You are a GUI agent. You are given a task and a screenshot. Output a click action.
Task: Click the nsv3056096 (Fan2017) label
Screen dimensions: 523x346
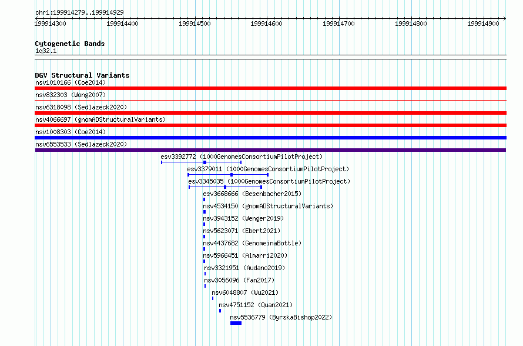tap(239, 280)
